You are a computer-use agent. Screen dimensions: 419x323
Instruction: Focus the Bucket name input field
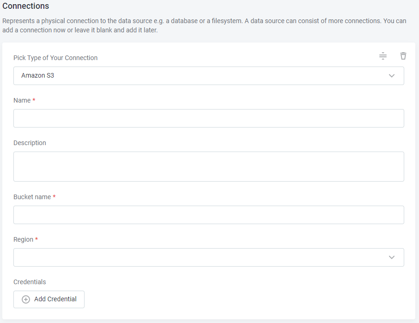[x=208, y=215]
